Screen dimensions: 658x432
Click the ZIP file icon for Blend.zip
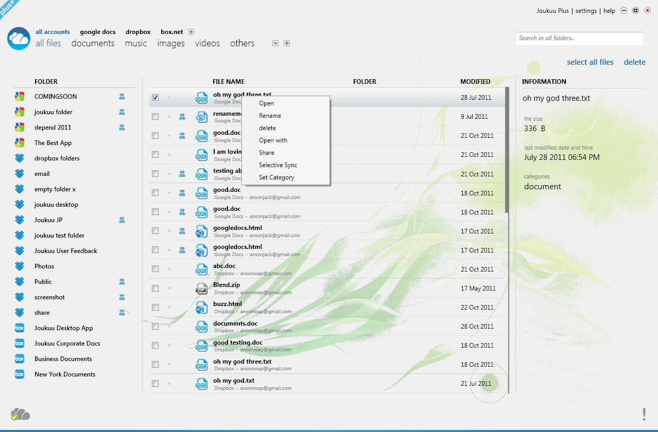(201, 289)
